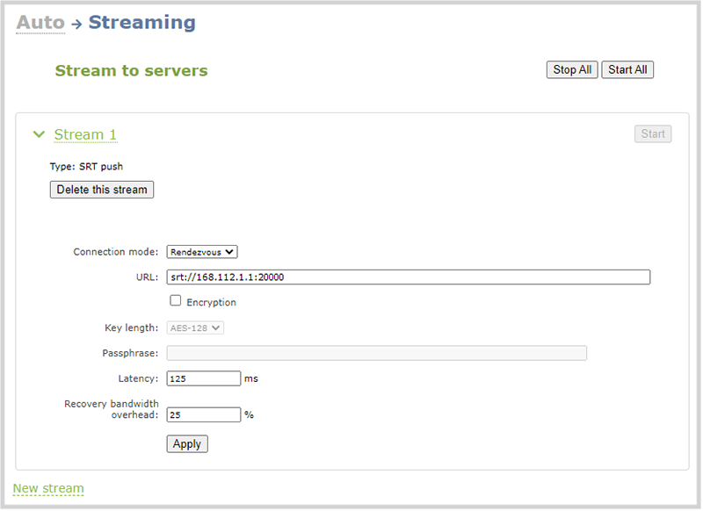Add a stream via New stream link
703x511 pixels.
click(x=48, y=488)
